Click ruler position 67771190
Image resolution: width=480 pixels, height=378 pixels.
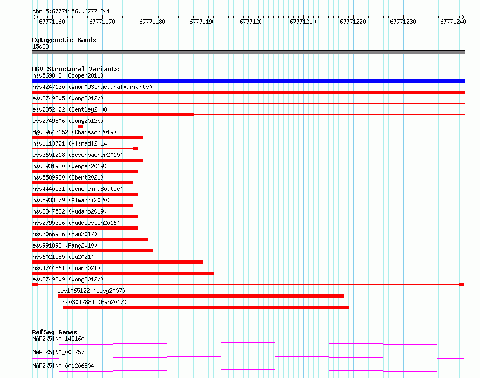tap(202, 22)
